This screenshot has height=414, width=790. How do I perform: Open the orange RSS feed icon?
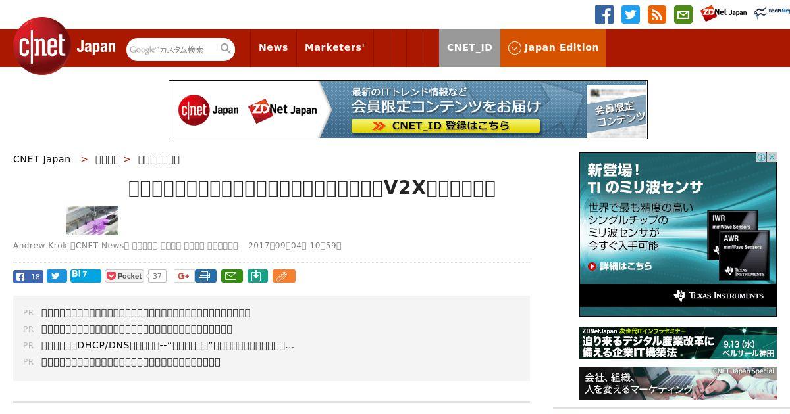tap(657, 14)
